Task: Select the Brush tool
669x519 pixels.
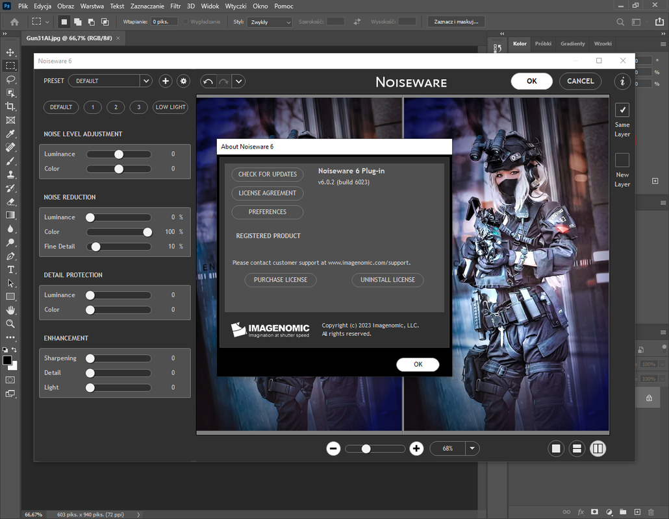Action: point(10,161)
